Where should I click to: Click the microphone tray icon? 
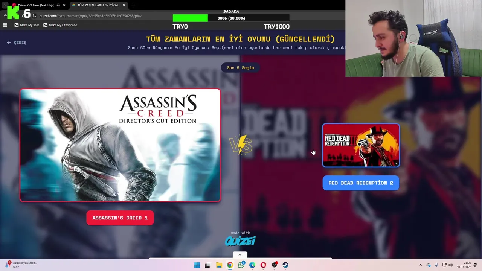[436, 265]
